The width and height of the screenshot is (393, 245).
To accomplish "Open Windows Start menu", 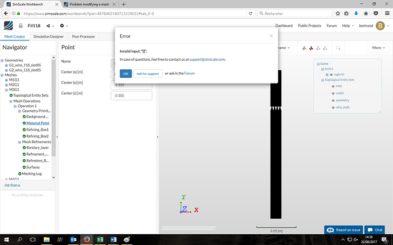I will [x=6, y=240].
